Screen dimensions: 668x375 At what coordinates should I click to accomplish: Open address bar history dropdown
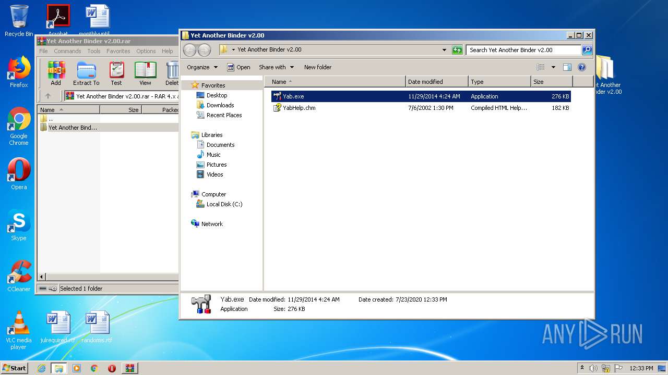tap(444, 50)
